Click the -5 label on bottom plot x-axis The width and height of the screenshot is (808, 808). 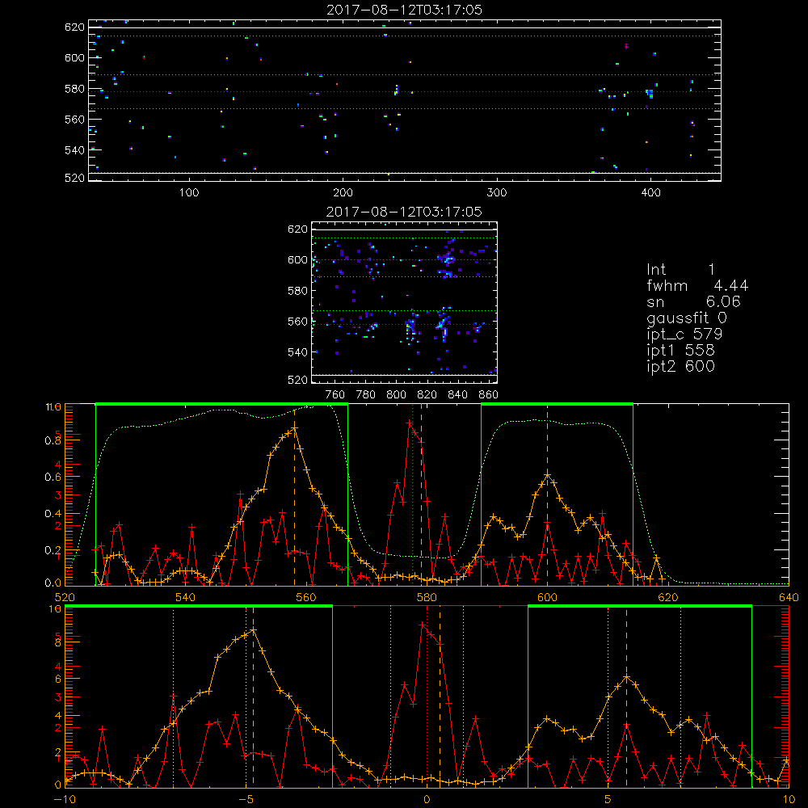coord(246,799)
